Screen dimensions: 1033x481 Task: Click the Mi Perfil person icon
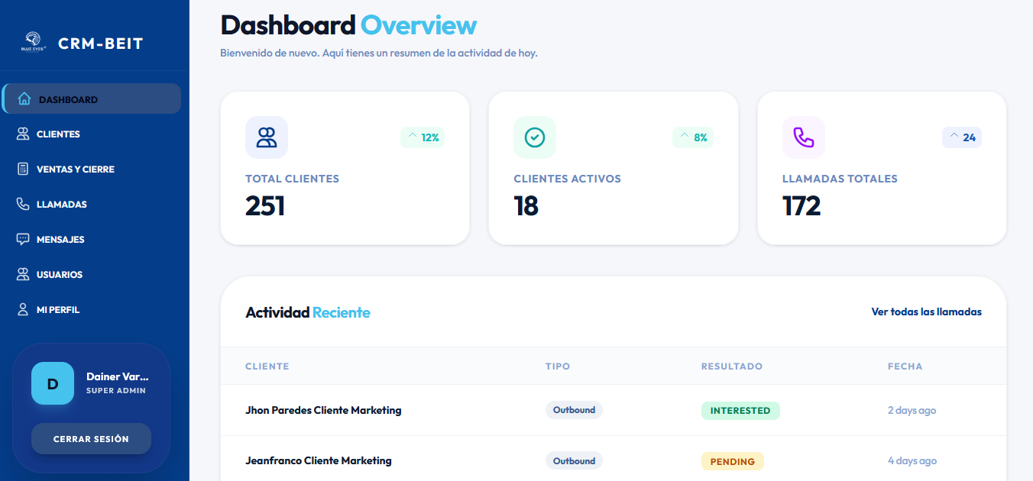[23, 310]
